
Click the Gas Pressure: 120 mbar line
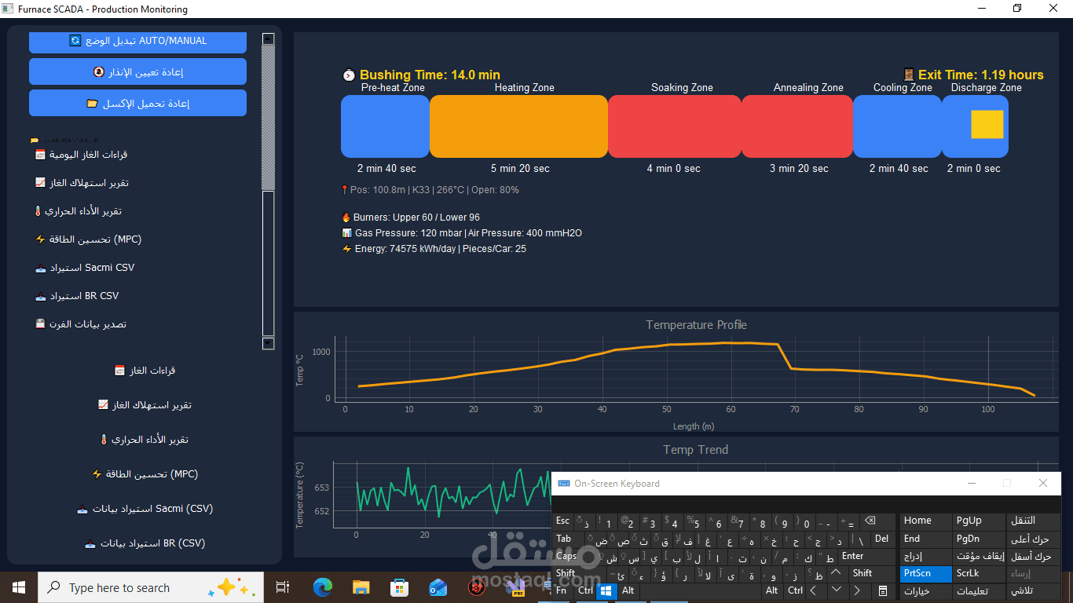tap(461, 233)
